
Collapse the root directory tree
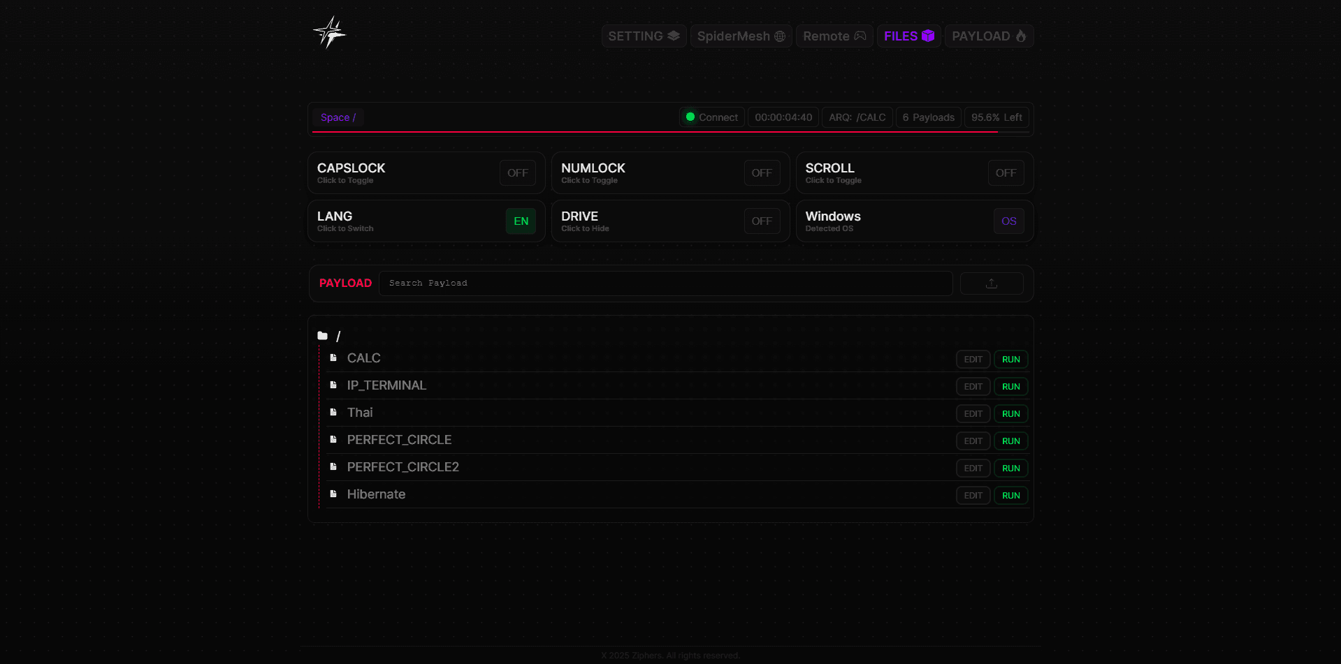338,337
